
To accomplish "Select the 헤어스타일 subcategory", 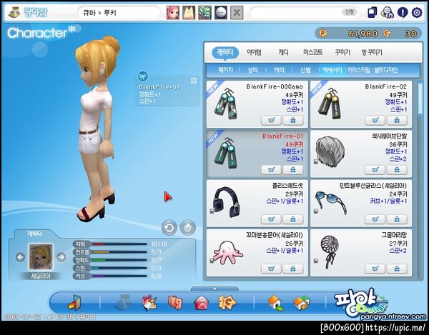I will click(x=359, y=70).
